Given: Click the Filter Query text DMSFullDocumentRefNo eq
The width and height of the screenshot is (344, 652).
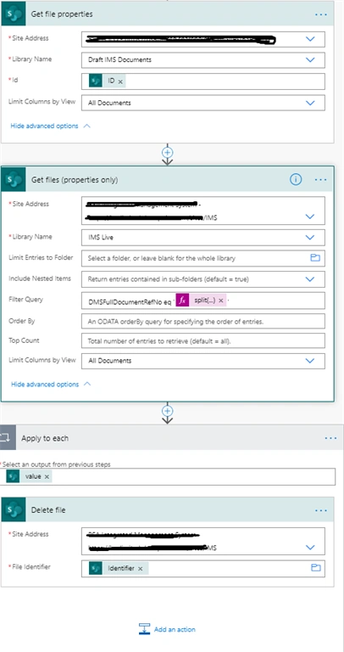Looking at the screenshot, I should click(x=130, y=301).
